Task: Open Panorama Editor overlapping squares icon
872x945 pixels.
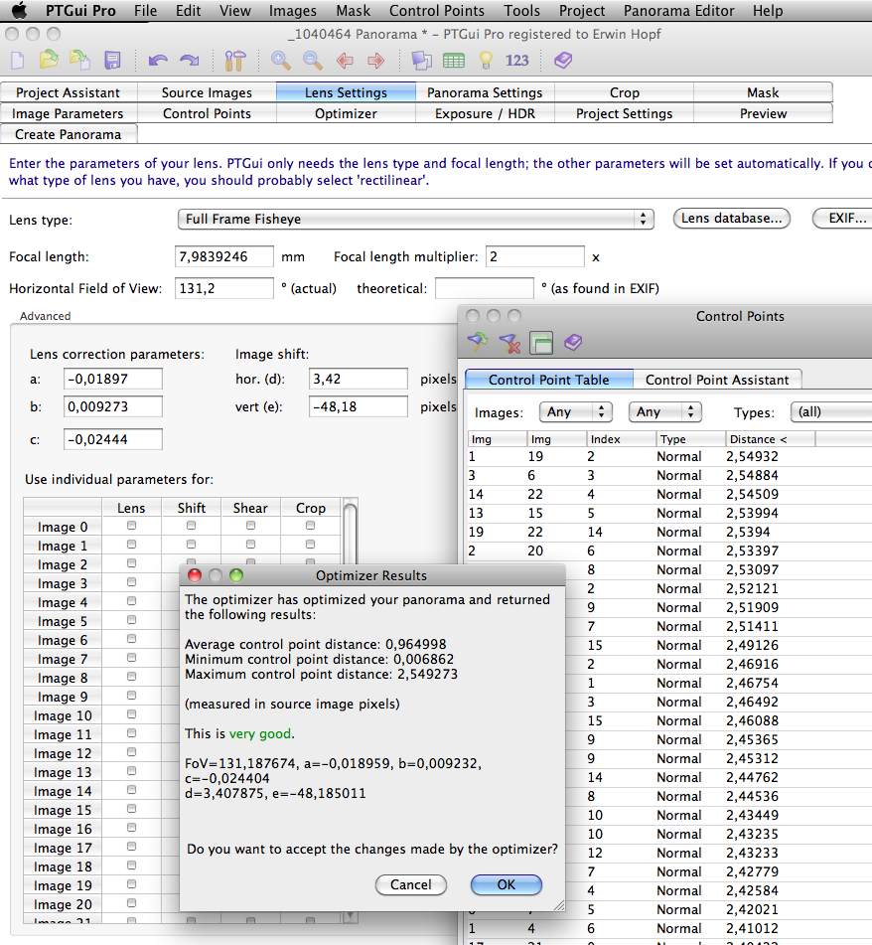Action: click(x=421, y=61)
